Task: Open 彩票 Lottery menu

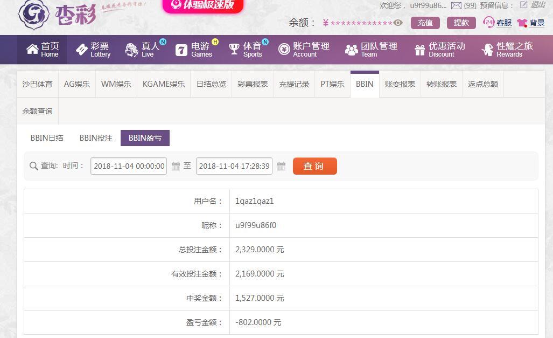Action: 93,50
